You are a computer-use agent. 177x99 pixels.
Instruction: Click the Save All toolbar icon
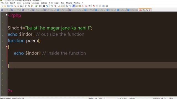coord(12,6)
